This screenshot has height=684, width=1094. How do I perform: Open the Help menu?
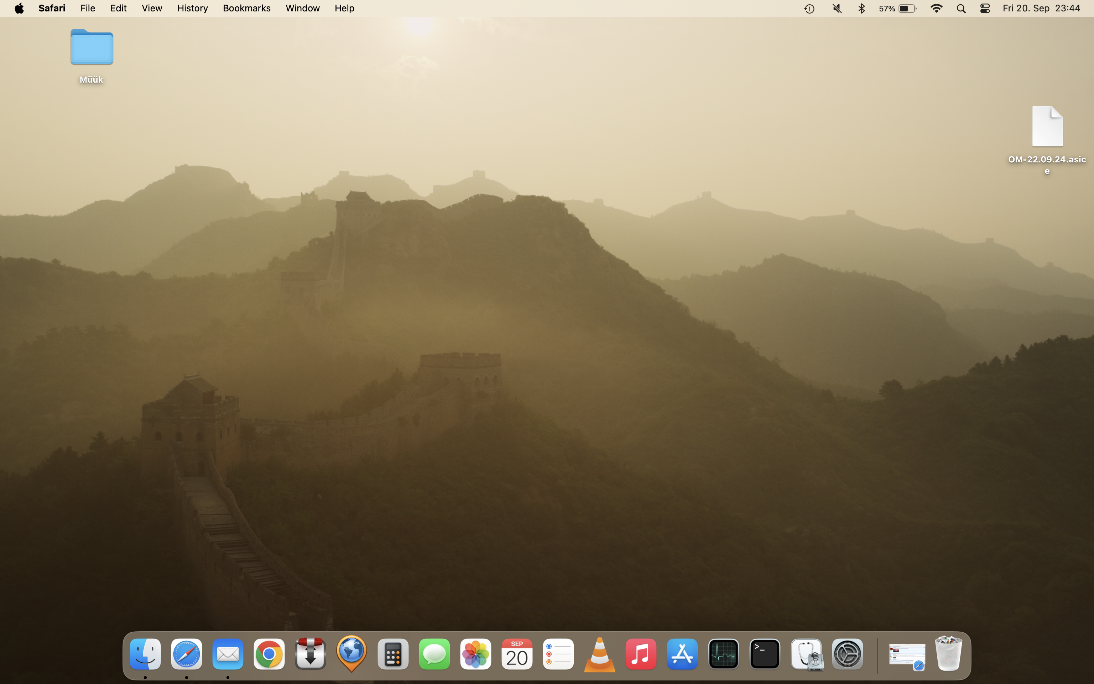coord(344,8)
